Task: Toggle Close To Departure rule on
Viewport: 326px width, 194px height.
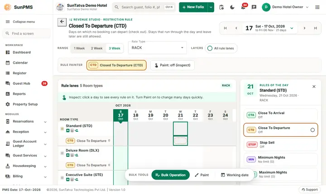Action: pyautogui.click(x=312, y=130)
